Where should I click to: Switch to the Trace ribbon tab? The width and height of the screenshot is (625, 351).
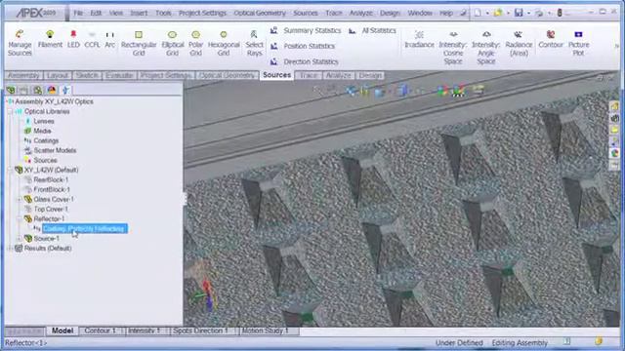click(x=309, y=75)
